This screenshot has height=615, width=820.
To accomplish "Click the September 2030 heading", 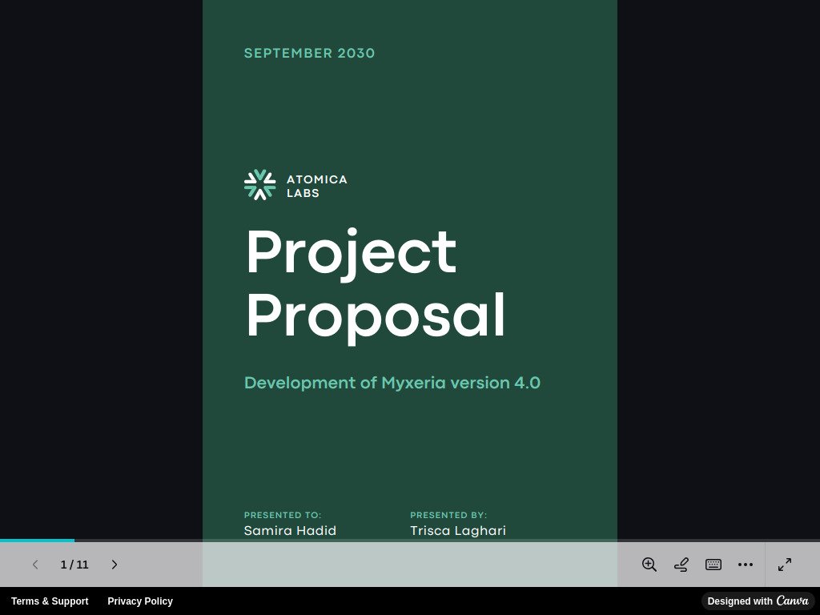I will pyautogui.click(x=309, y=53).
